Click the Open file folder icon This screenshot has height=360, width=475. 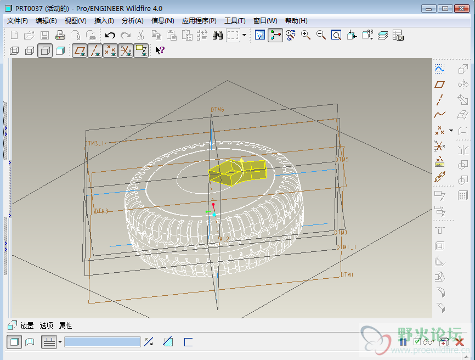(29, 36)
